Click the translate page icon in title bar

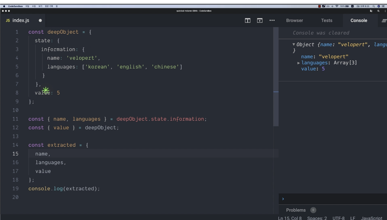tap(371, 11)
